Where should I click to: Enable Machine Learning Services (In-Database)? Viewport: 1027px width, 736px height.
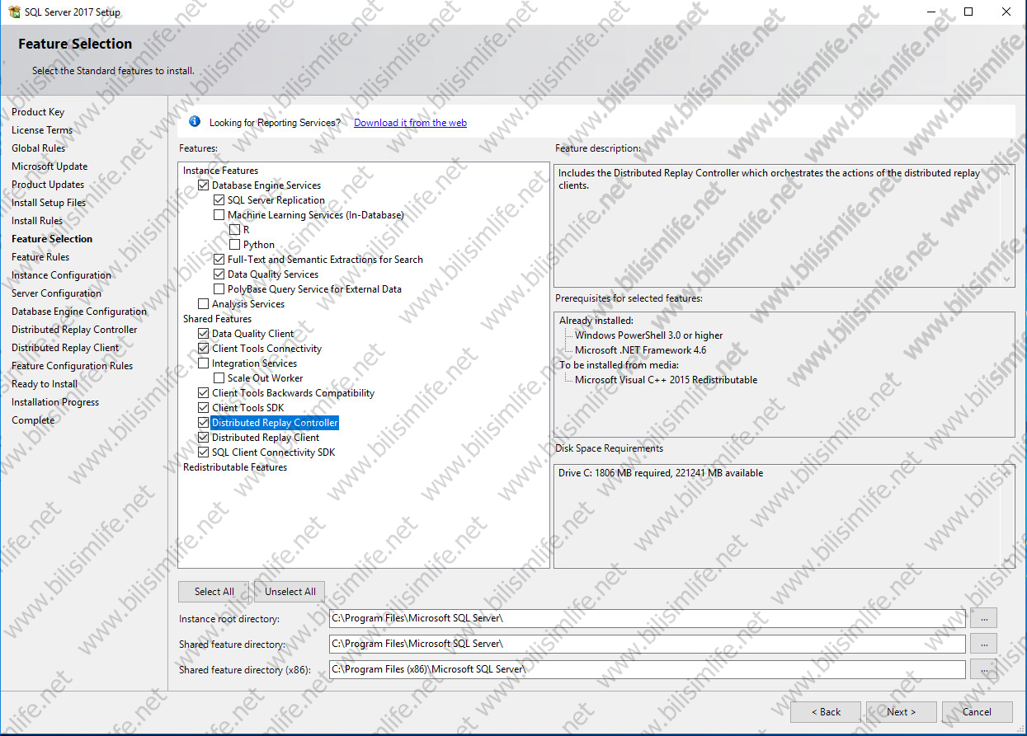point(219,215)
